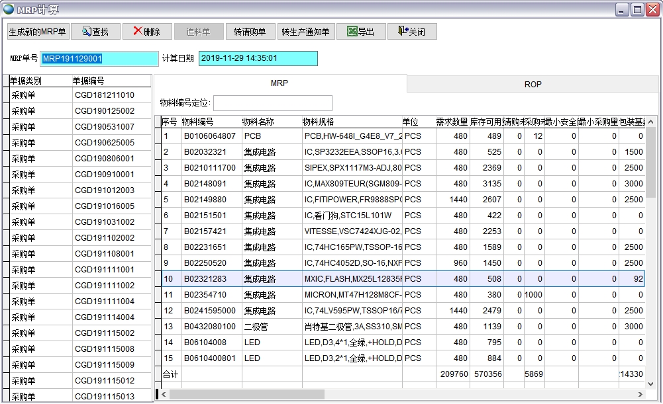Click the 转生产通知单 toolbar button
Screen dimensions: 663x404
coord(306,31)
